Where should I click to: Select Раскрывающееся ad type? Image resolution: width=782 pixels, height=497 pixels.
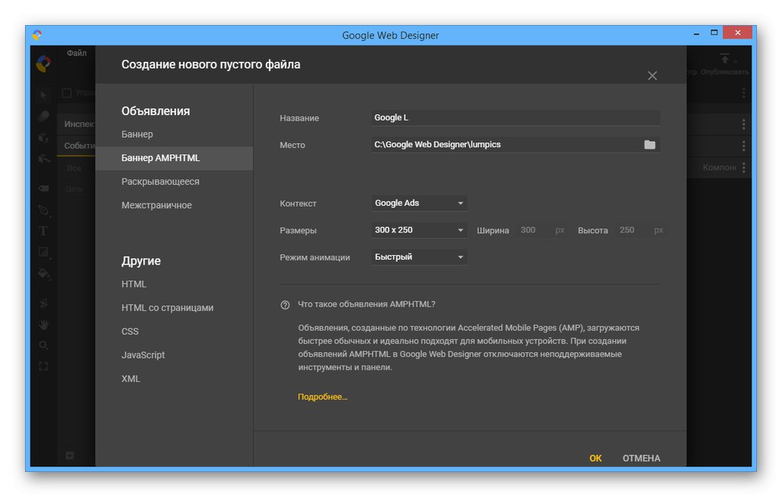tap(160, 182)
